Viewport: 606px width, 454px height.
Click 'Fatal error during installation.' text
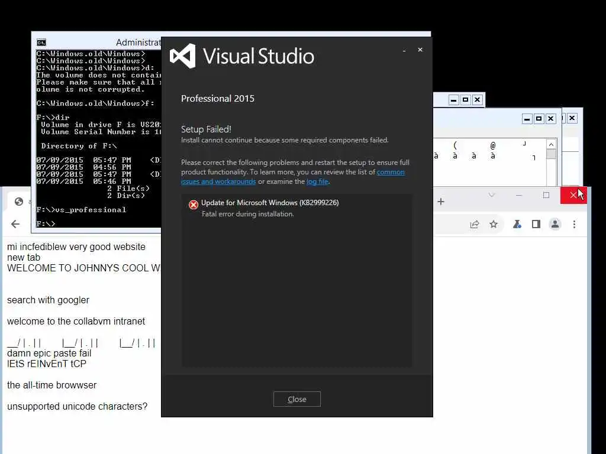tap(248, 214)
